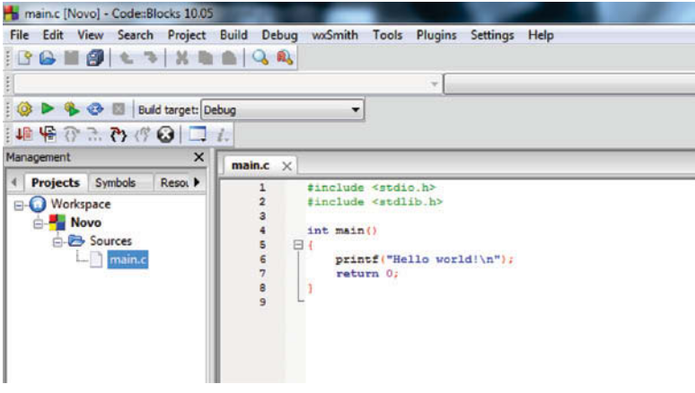Click the Save all files icon

pos(96,57)
